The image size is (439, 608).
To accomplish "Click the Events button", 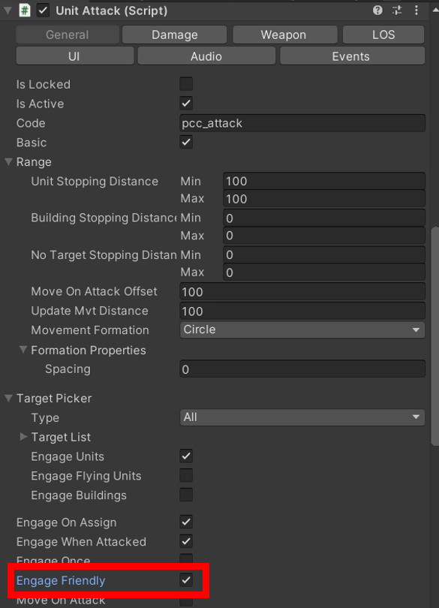I will [x=351, y=56].
